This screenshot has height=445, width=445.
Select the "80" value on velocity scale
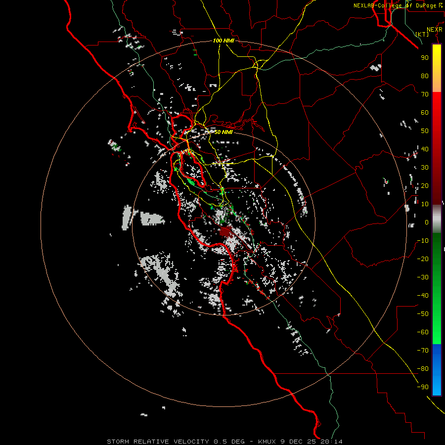(425, 76)
